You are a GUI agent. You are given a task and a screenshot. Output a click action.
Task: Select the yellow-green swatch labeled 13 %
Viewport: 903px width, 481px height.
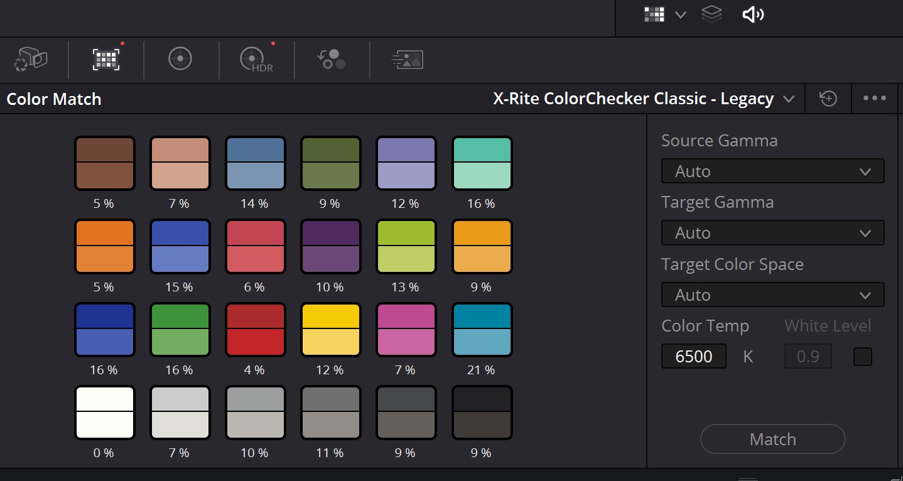pyautogui.click(x=406, y=247)
